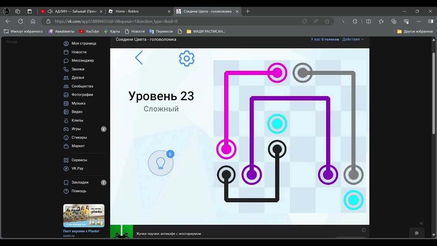437x246 pixels.
Task: Close the АДЛИН tab
Action: click(101, 11)
